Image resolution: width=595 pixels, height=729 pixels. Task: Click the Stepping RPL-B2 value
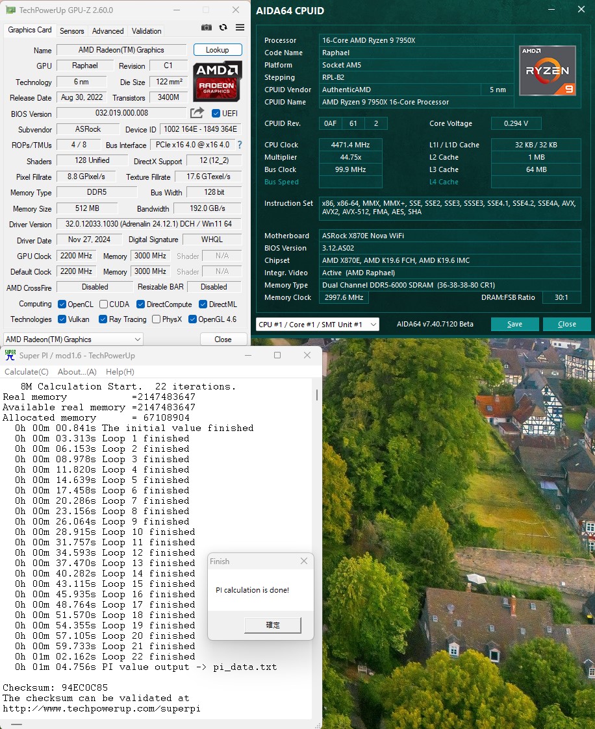[x=416, y=77]
